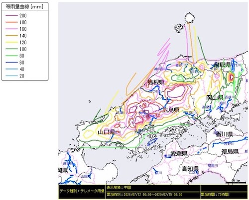249x200 pixels.
Task: Click the 120 mm yellow legend line
Action: [11, 42]
